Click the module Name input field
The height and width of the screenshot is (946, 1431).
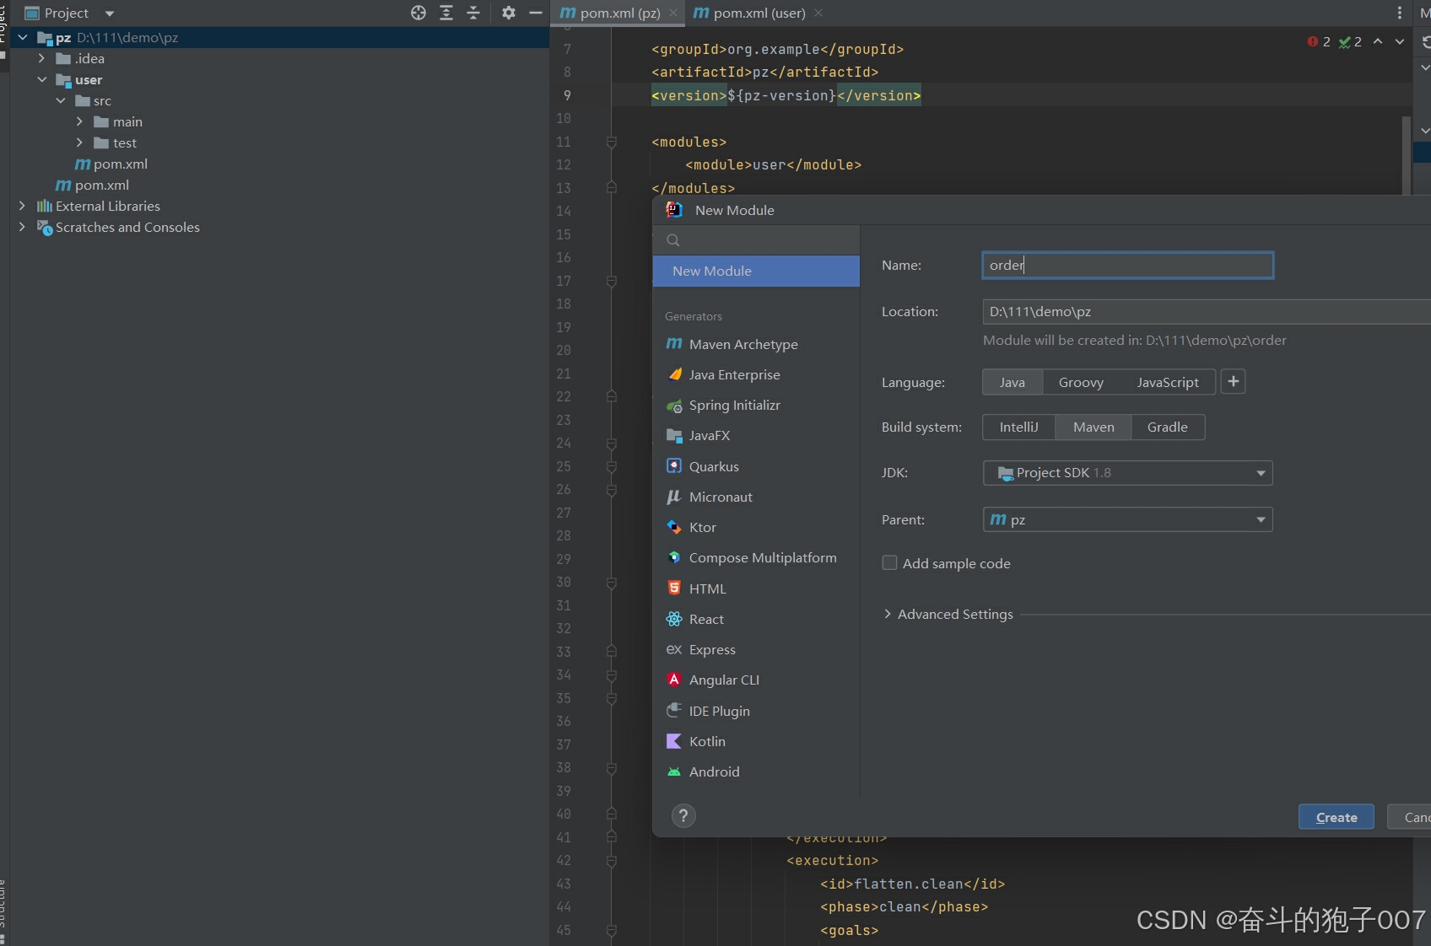(x=1127, y=265)
